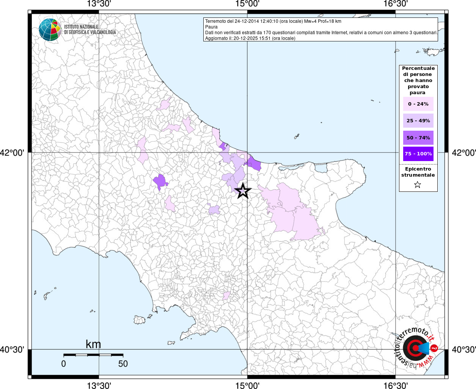Click the INGV globe logo
This screenshot has width=476, height=389.
pyautogui.click(x=50, y=29)
